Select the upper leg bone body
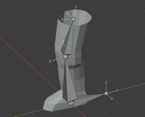 coord(68,41)
